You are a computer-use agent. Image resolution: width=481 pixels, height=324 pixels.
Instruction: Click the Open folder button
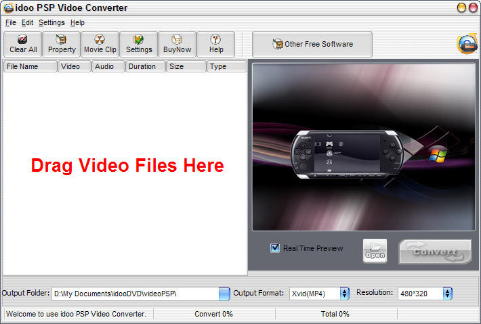point(375,251)
